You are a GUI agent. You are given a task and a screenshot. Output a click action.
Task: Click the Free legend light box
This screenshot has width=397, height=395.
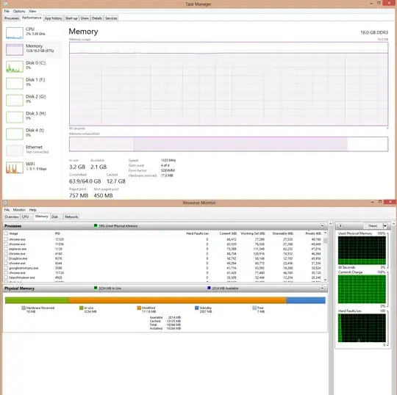point(254,308)
